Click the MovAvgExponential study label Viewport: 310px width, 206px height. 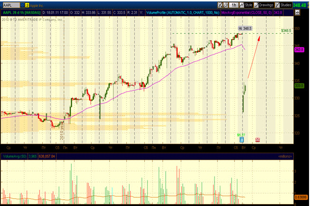tap(246, 13)
